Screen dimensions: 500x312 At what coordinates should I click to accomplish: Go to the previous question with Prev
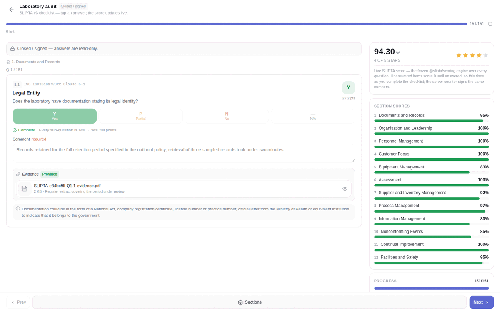[x=18, y=302]
